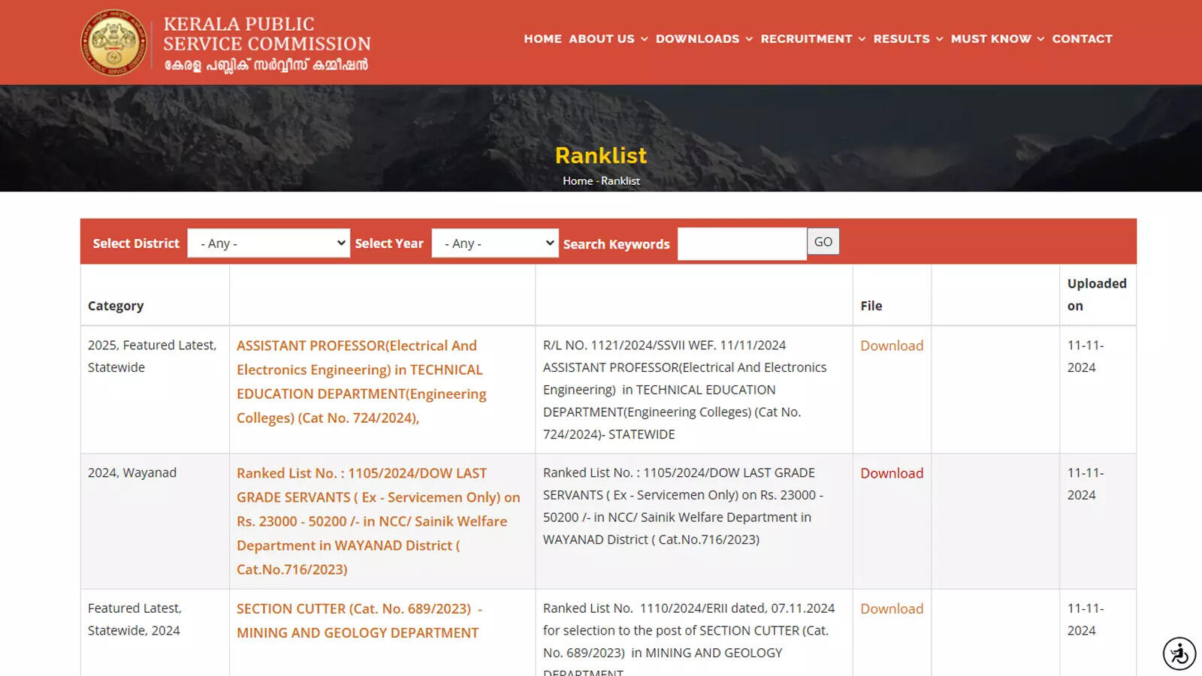Download the SECTION CUTTER ranklist file
Screen dimensions: 1202x676
tap(892, 608)
